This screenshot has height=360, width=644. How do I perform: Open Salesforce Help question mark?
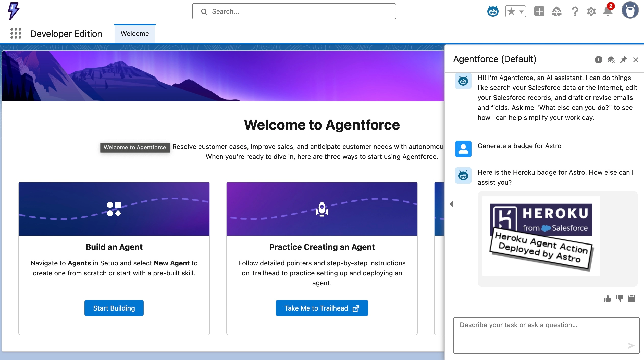[x=575, y=11]
